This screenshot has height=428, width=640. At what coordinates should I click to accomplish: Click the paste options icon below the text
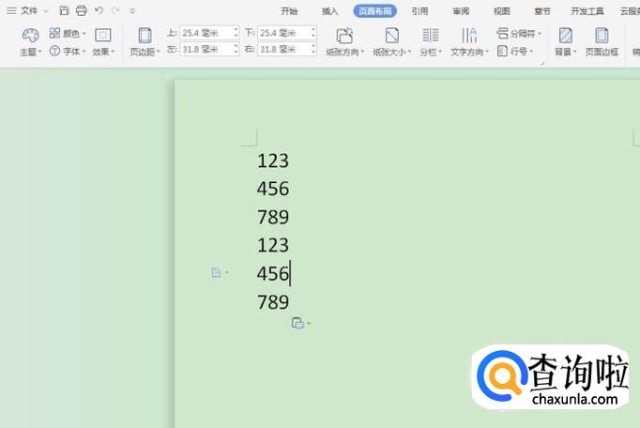click(298, 323)
